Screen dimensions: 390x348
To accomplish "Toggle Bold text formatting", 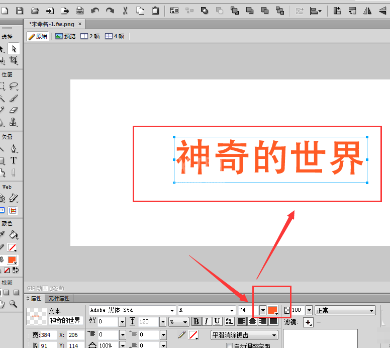I will tap(196, 322).
